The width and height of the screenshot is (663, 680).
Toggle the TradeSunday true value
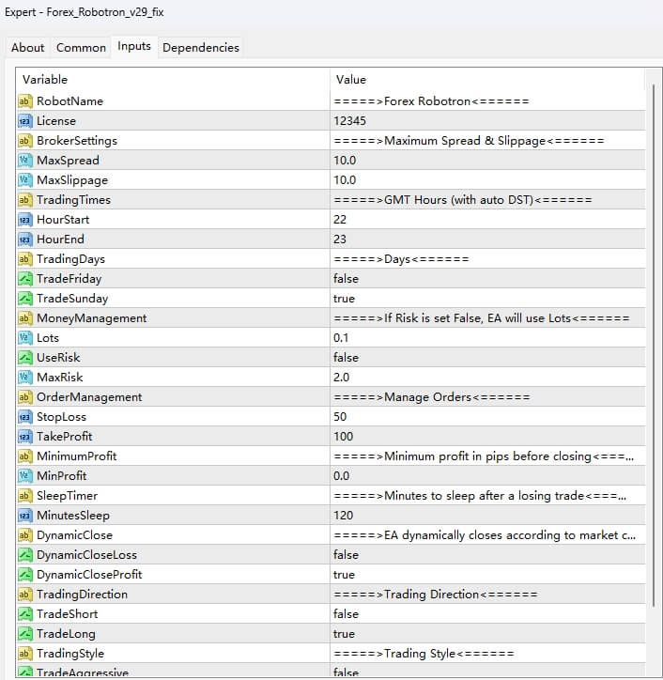344,299
